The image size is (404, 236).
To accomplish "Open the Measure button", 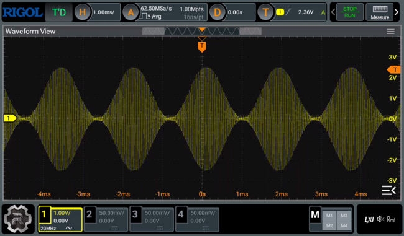I will (380, 12).
